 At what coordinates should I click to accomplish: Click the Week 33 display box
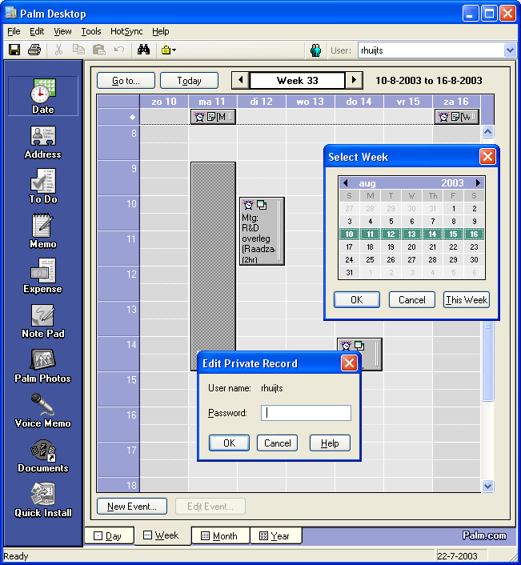coord(297,80)
